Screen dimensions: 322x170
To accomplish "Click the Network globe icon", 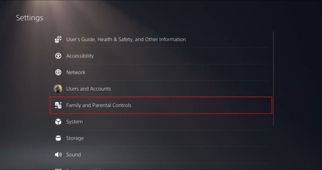I will click(x=58, y=72).
